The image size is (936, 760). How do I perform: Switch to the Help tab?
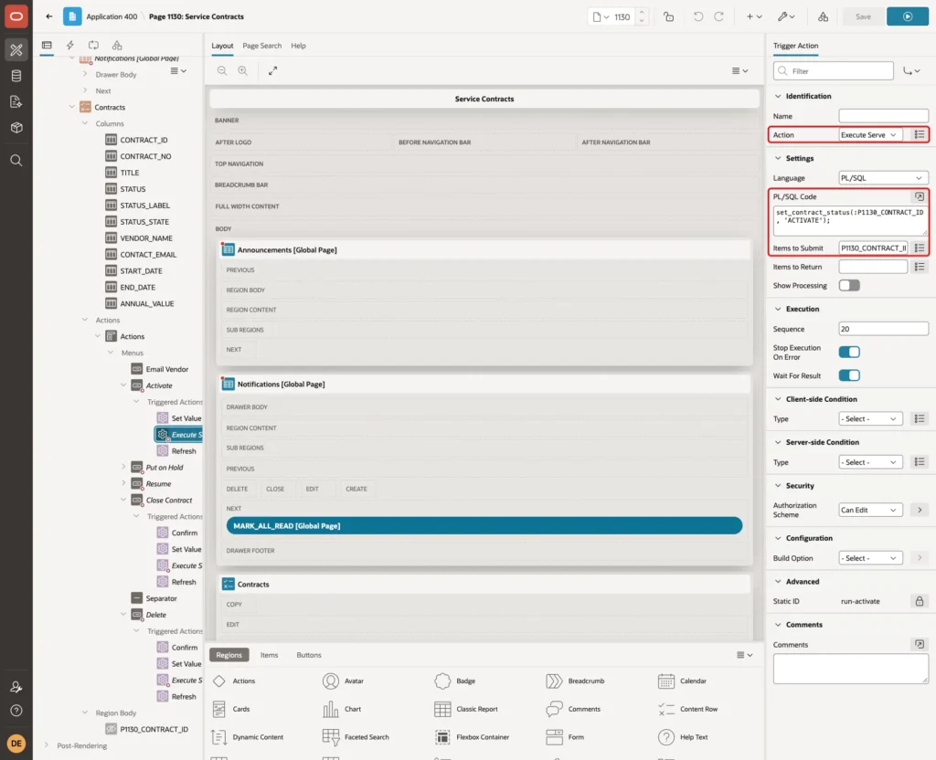pyautogui.click(x=298, y=46)
